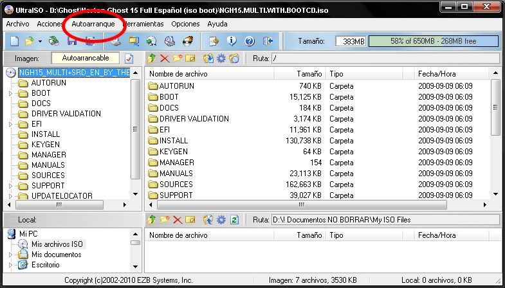
Task: Click the Save floppy disk icon
Action: [x=72, y=41]
